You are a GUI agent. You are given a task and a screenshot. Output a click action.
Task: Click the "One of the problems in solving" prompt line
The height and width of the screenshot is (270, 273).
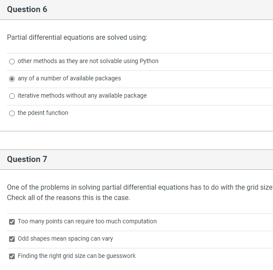click(x=139, y=187)
